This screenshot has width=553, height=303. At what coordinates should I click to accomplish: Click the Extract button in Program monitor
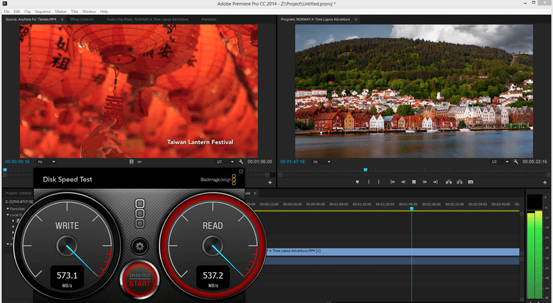tap(460, 182)
